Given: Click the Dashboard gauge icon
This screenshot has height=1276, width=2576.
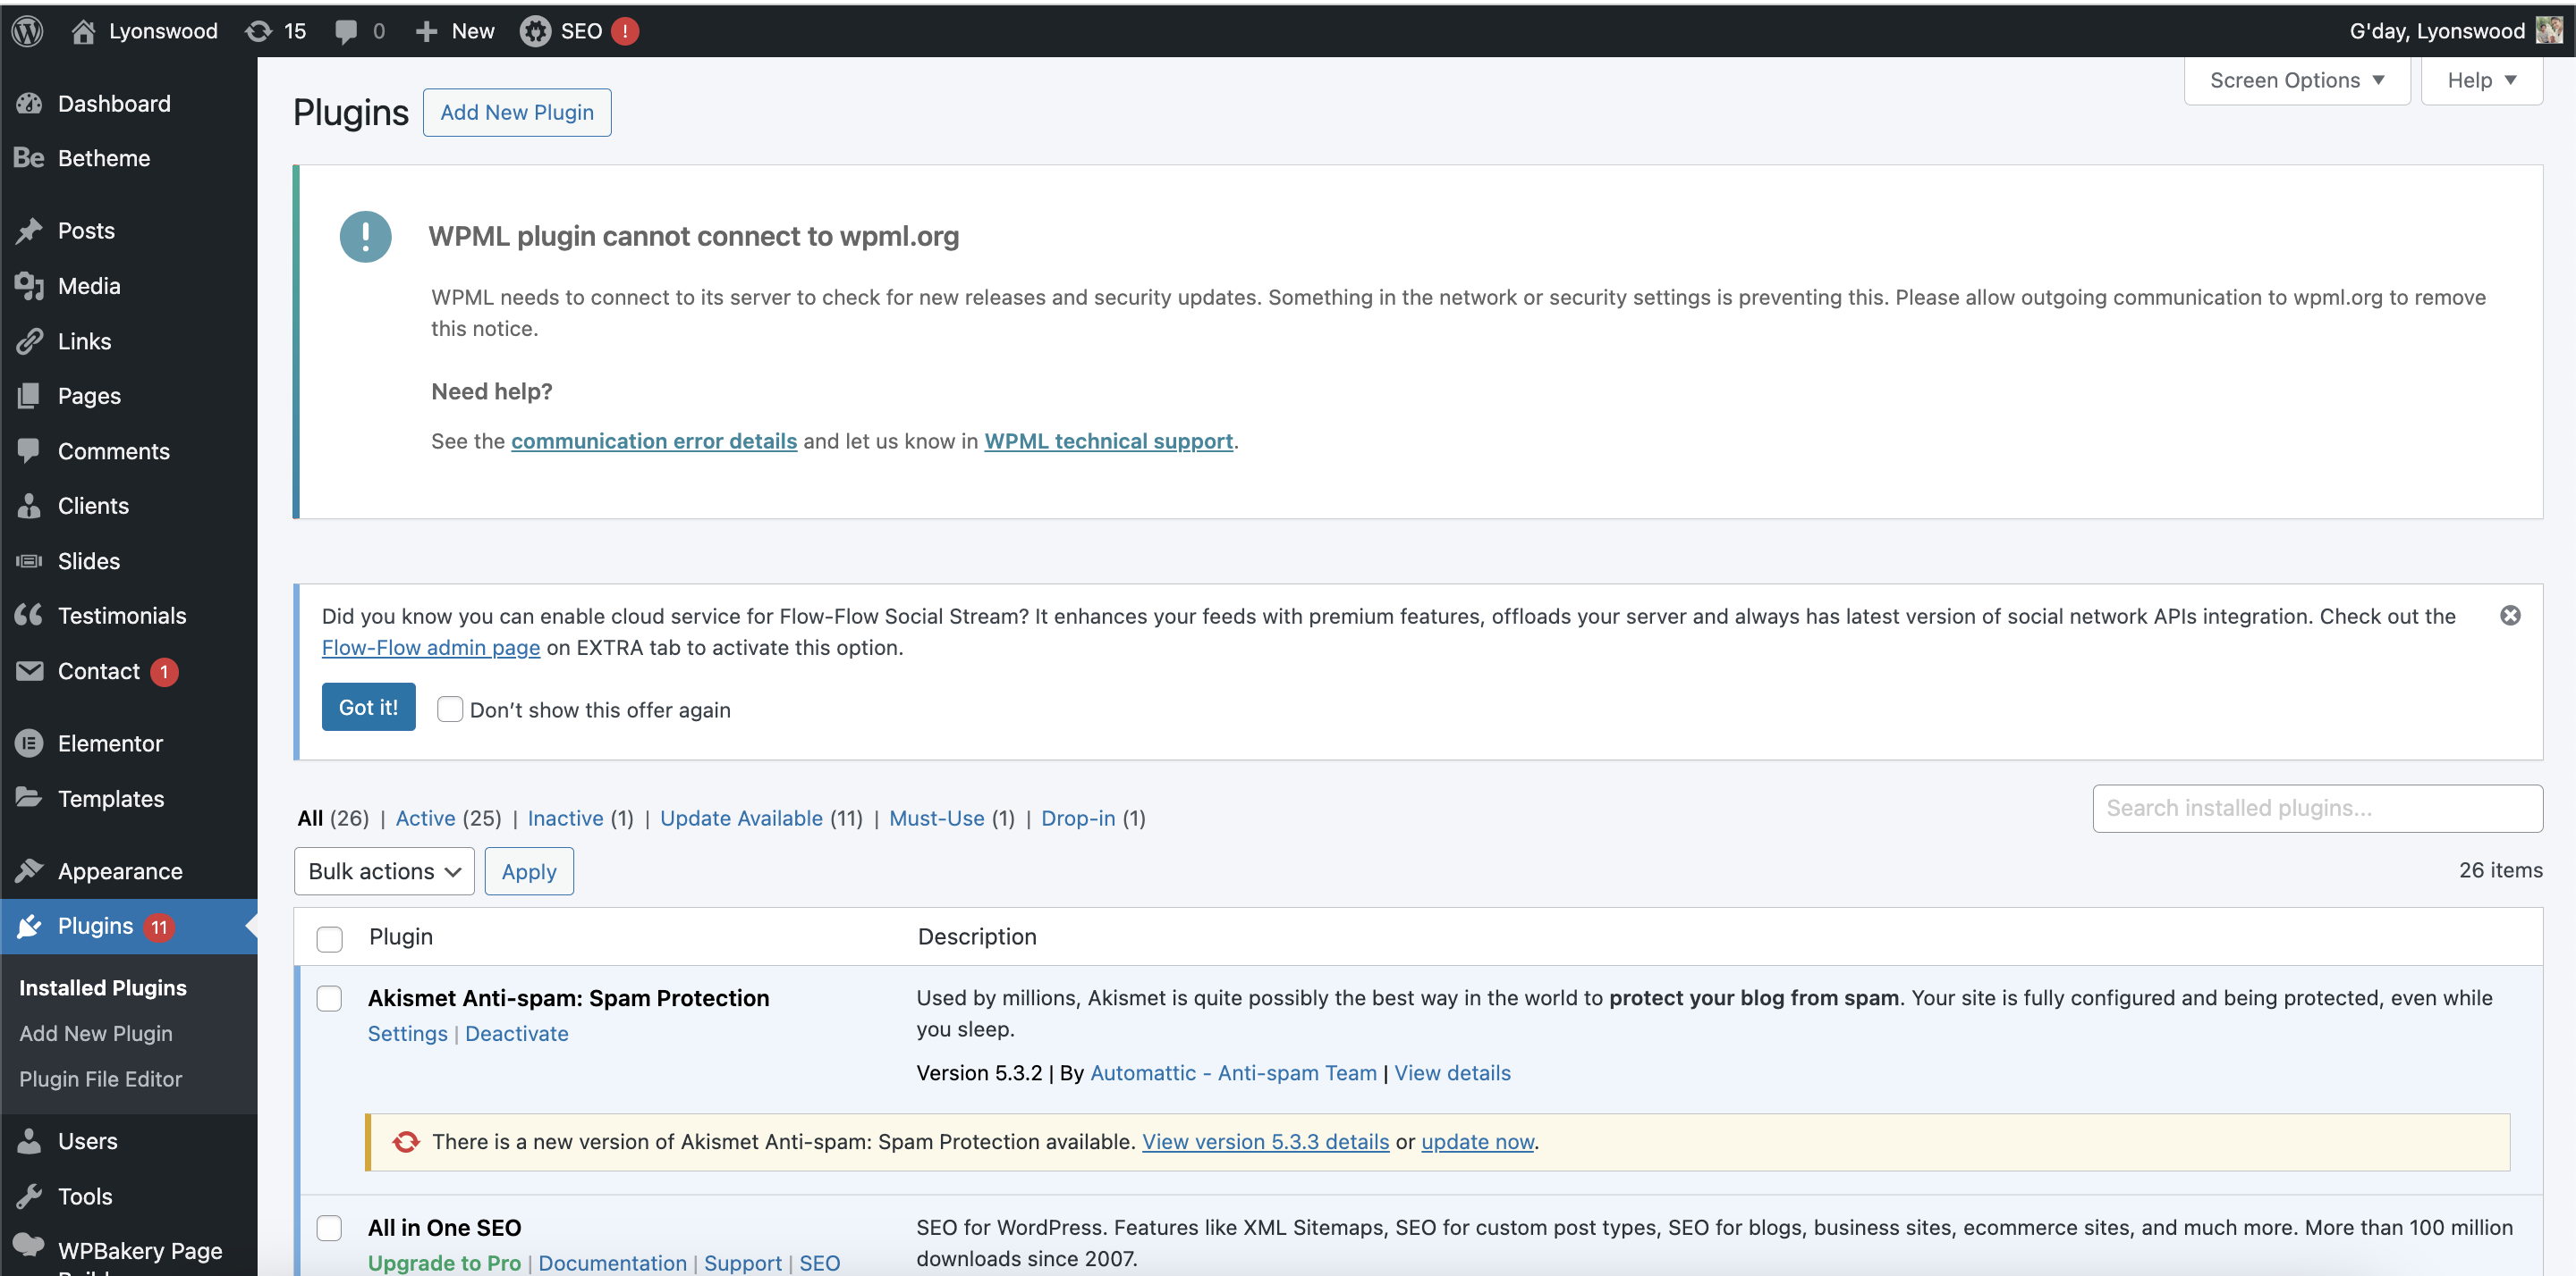Looking at the screenshot, I should tap(29, 103).
